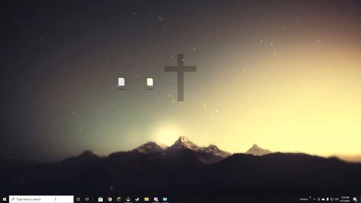Launch Microsoft Store from the taskbar
Screen dimensions: 361x203
pyautogui.click(x=100, y=199)
